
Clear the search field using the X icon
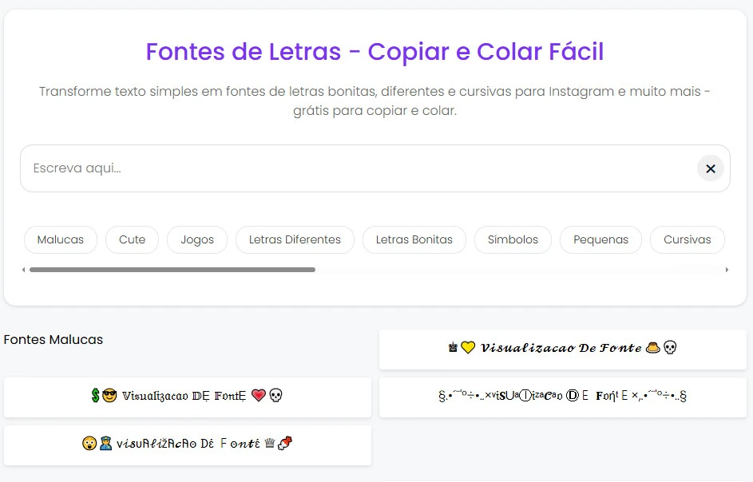[x=710, y=168]
